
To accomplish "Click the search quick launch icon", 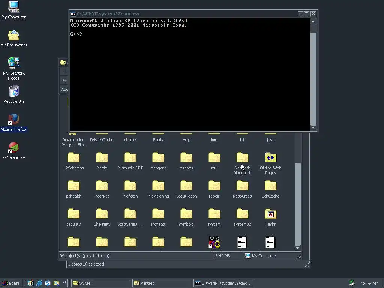I will 56,283.
